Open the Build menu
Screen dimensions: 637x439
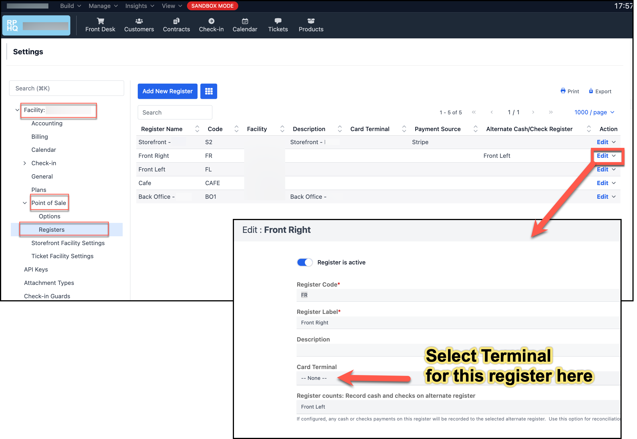[71, 6]
